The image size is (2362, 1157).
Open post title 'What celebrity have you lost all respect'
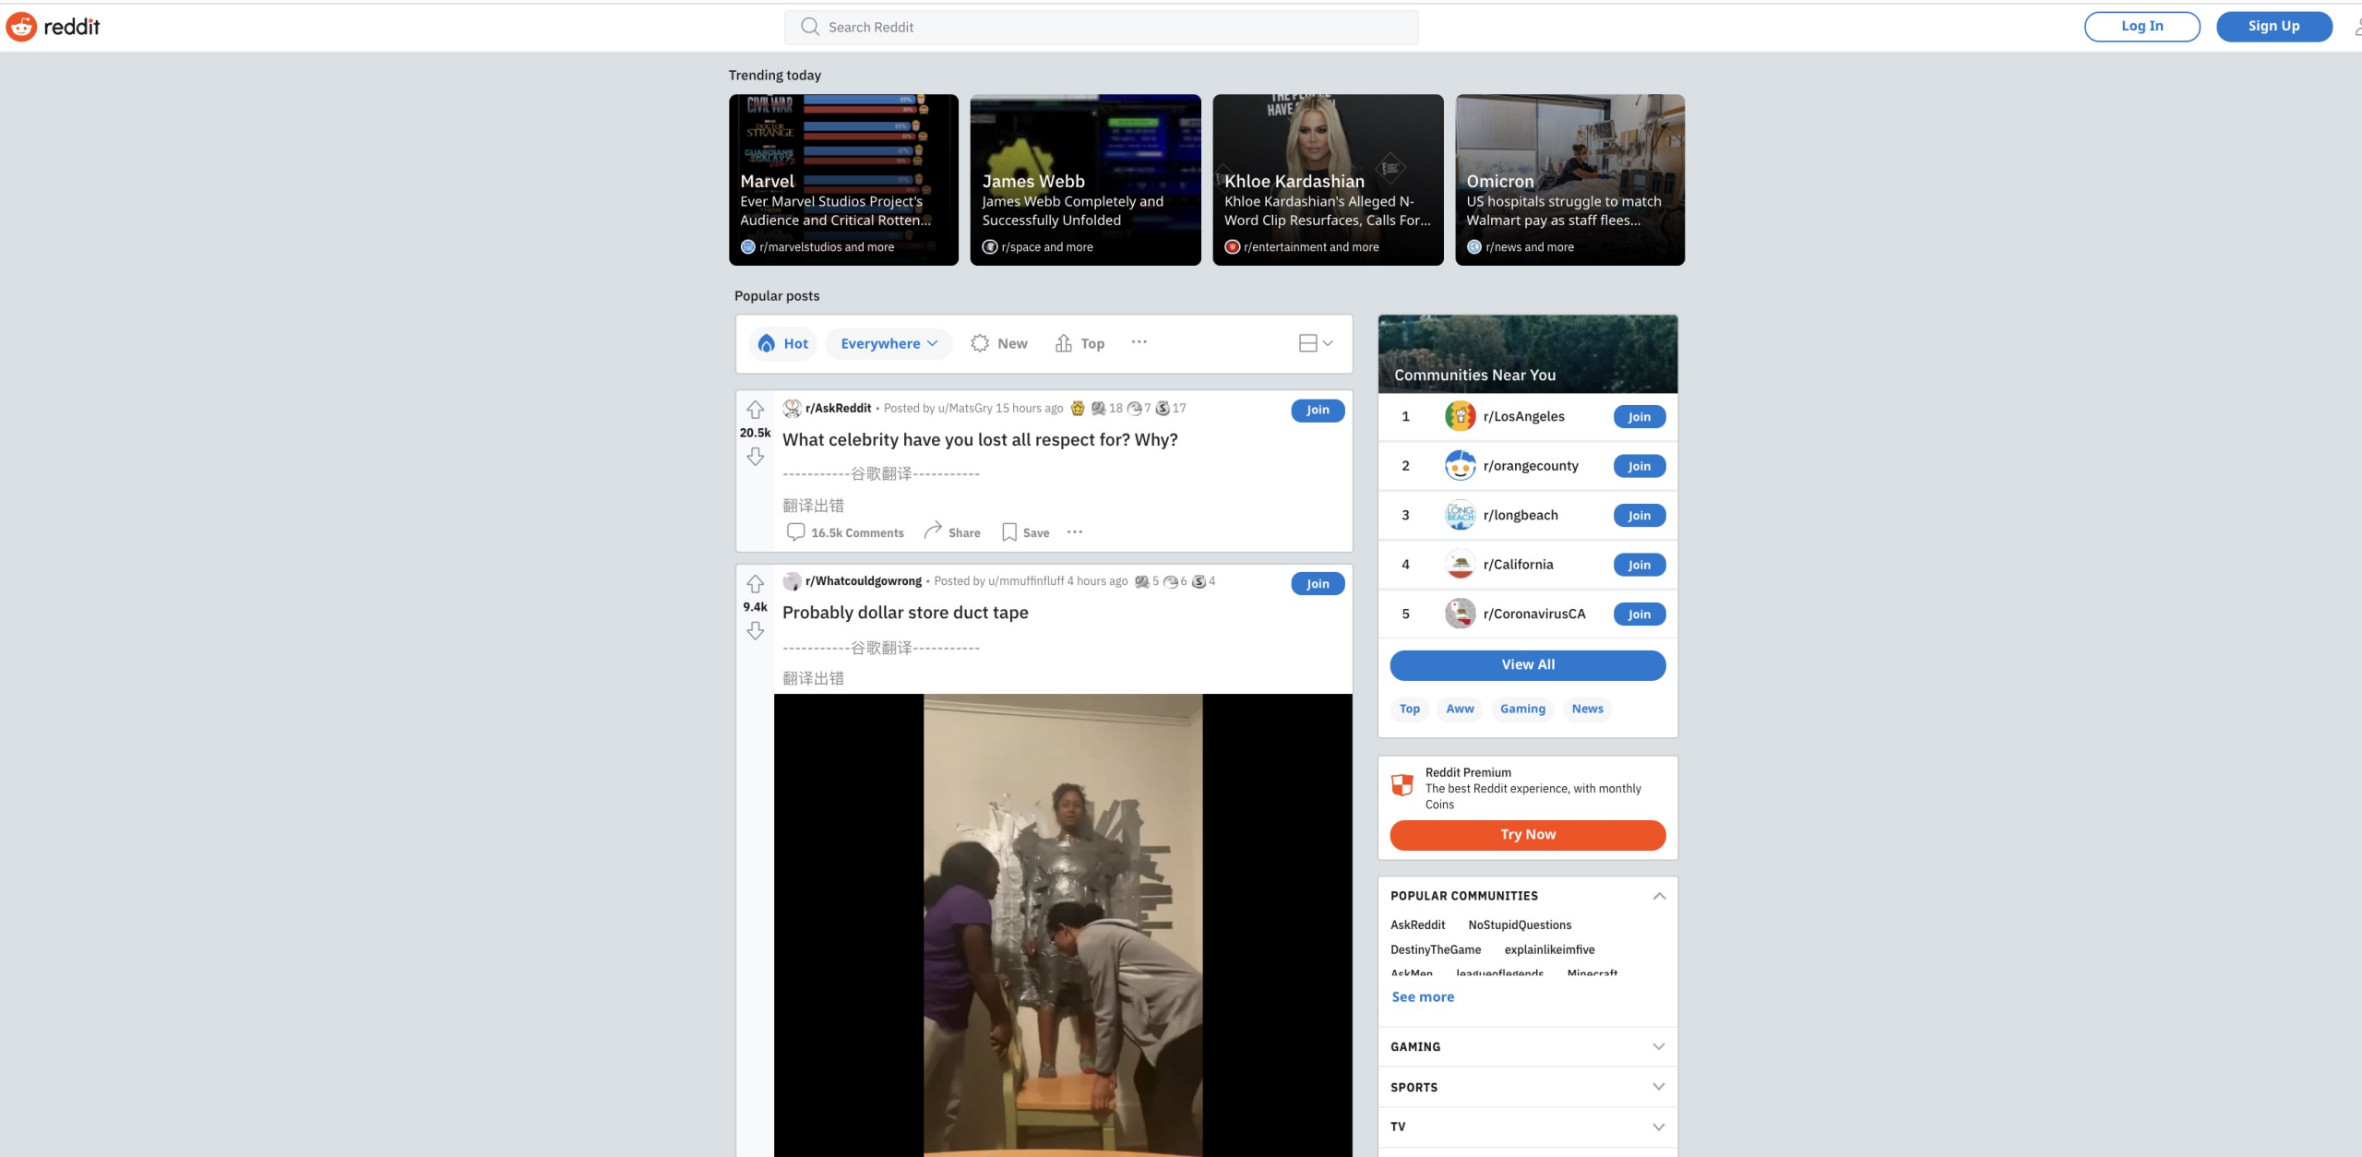coord(980,440)
